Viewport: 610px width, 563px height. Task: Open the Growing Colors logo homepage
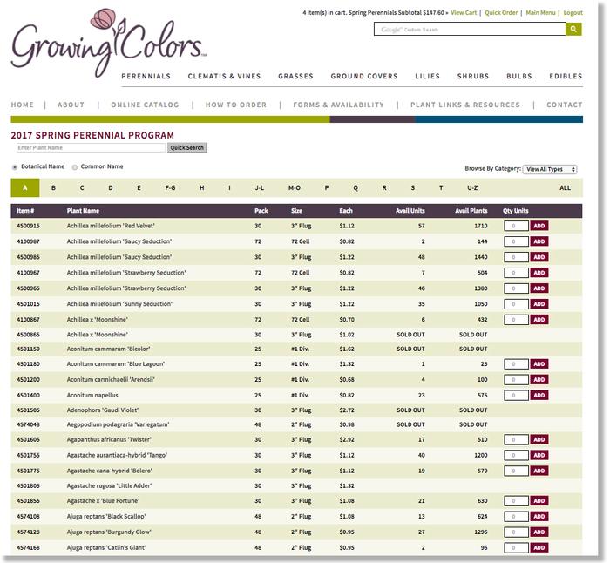click(x=108, y=43)
